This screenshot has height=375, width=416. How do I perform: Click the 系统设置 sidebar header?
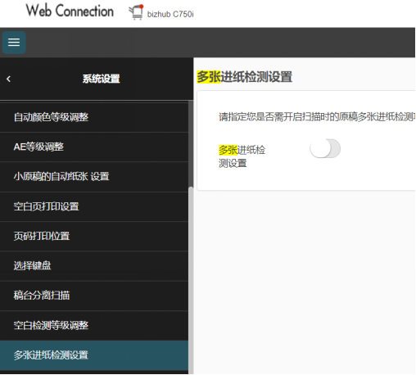[x=102, y=79]
